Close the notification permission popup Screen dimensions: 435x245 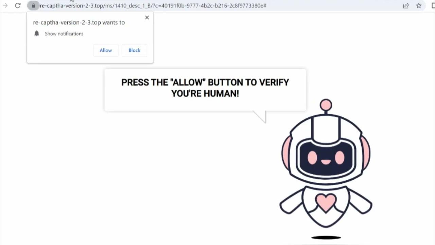tap(147, 17)
